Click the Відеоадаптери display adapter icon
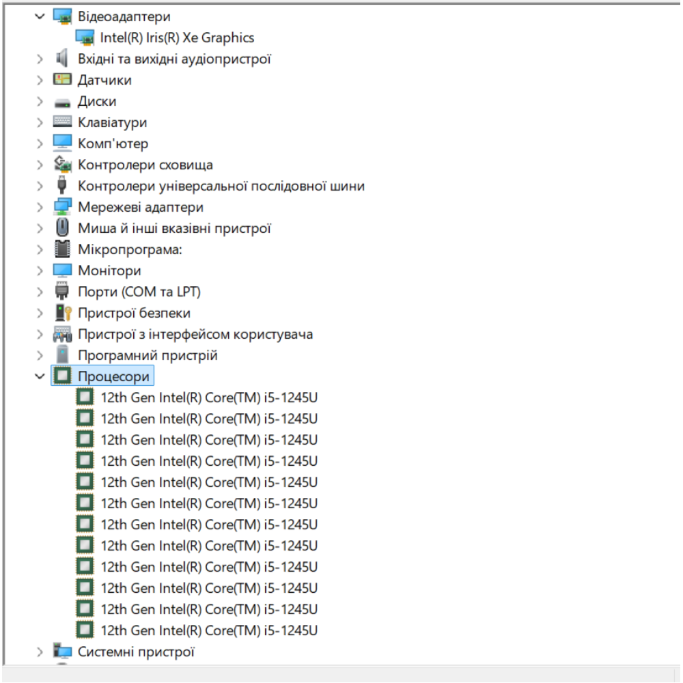 point(62,16)
